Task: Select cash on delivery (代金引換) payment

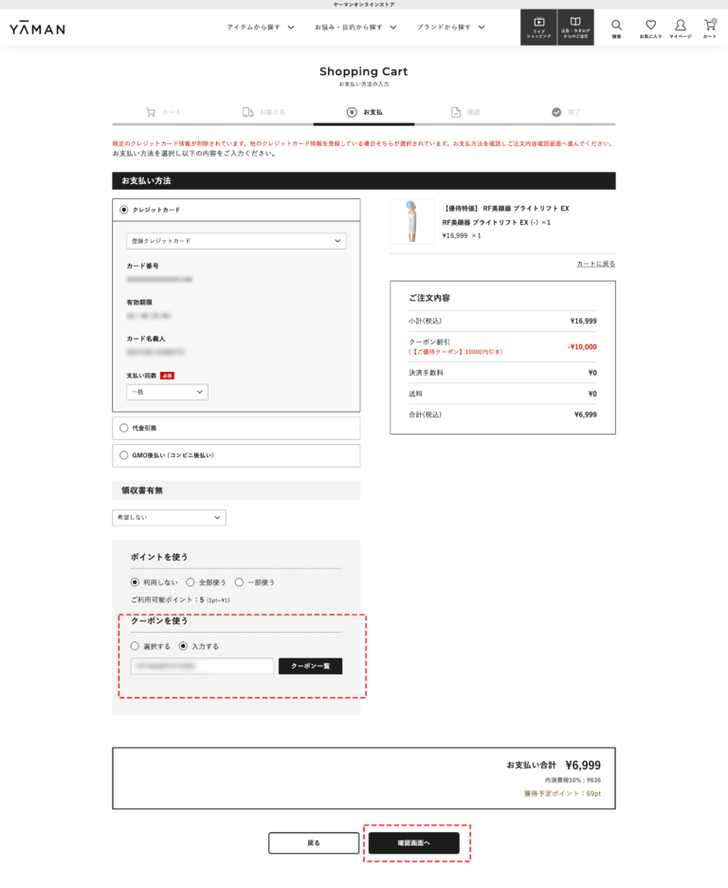Action: pos(124,428)
